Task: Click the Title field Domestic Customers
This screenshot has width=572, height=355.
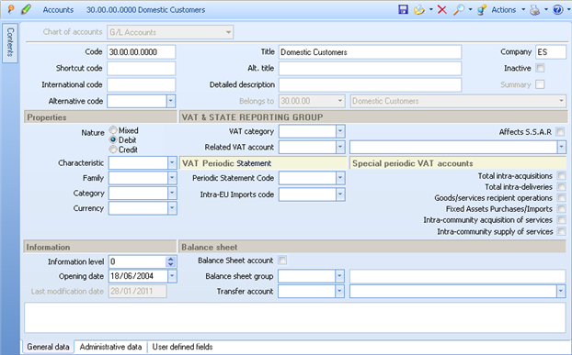Action: point(370,52)
